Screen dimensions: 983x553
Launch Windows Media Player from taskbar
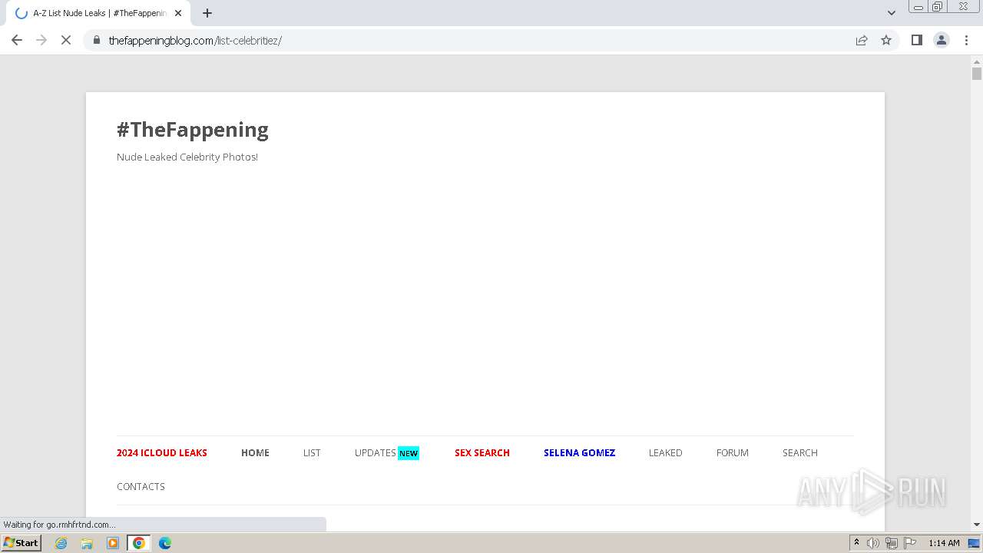(113, 543)
